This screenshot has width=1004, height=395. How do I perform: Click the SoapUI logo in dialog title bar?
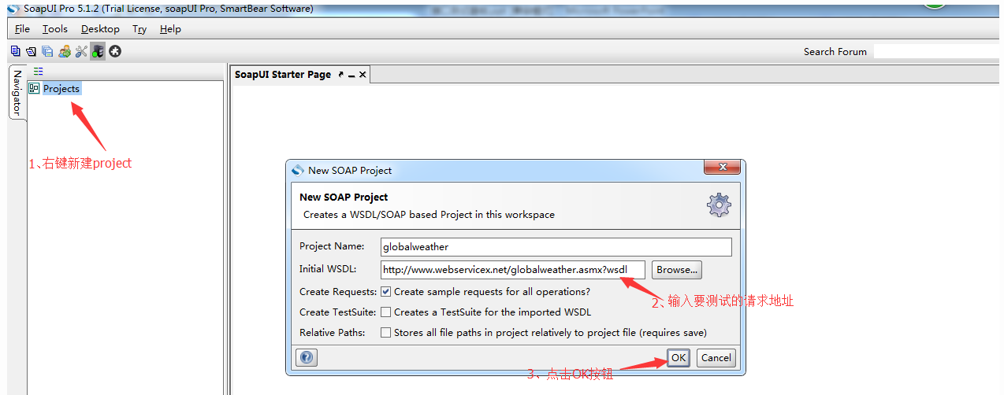[298, 170]
